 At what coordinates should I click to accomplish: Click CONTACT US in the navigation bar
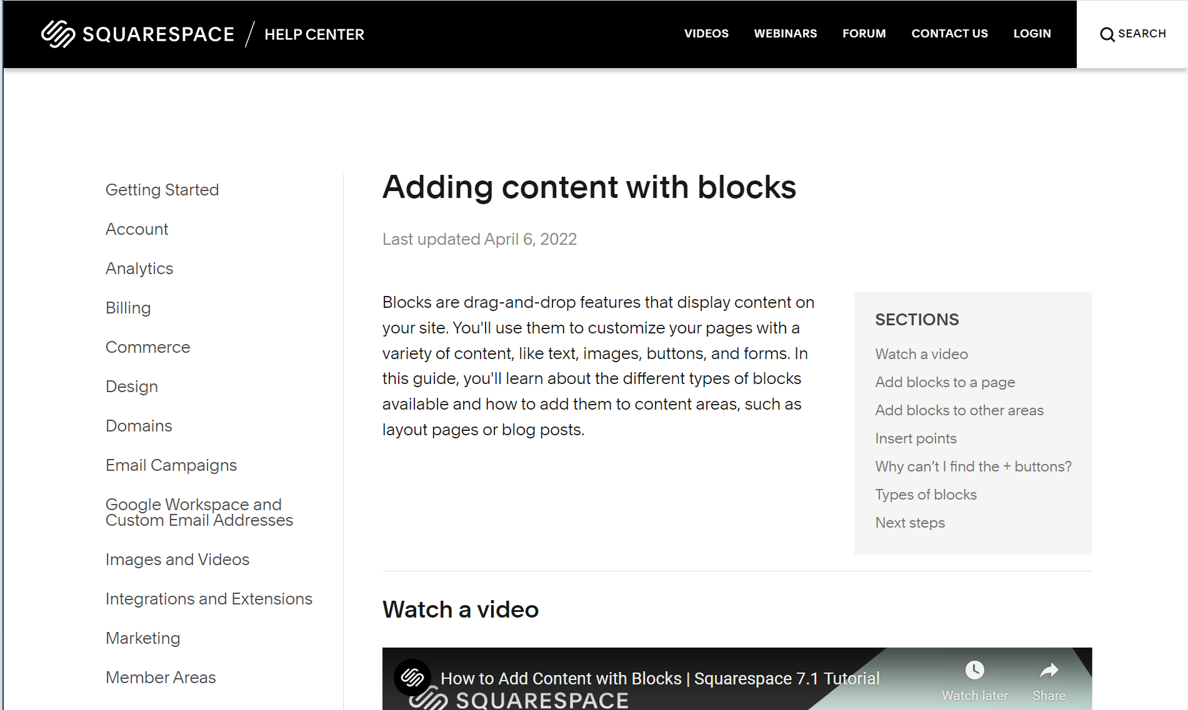(x=949, y=33)
